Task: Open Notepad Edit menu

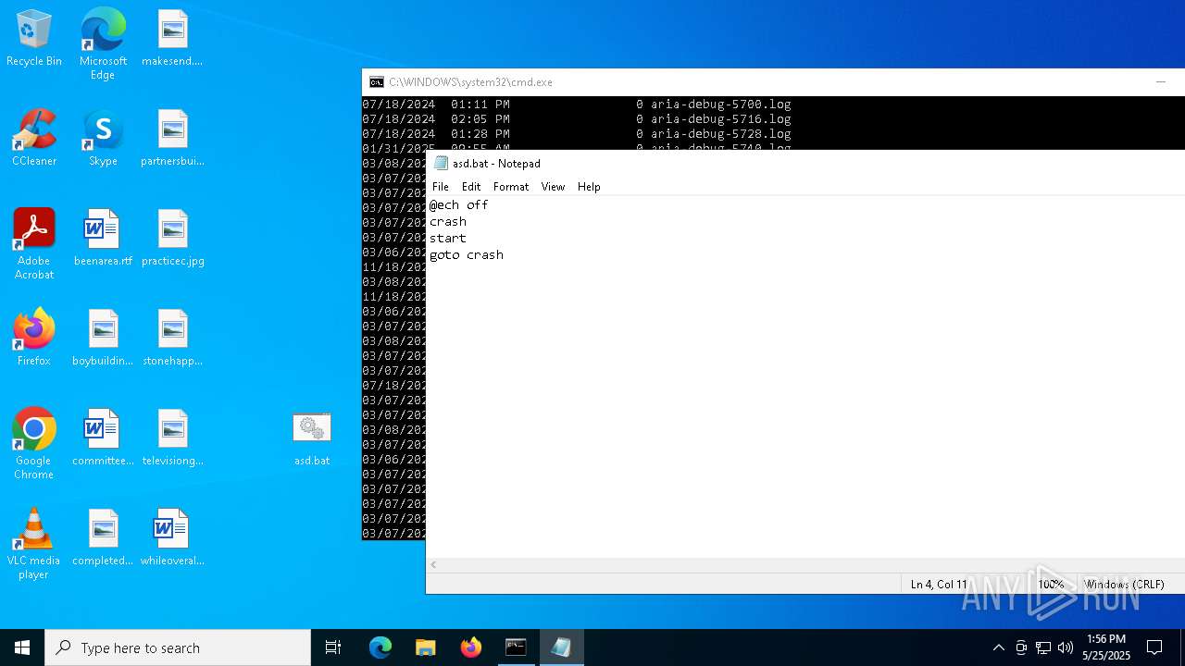Action: pos(471,186)
